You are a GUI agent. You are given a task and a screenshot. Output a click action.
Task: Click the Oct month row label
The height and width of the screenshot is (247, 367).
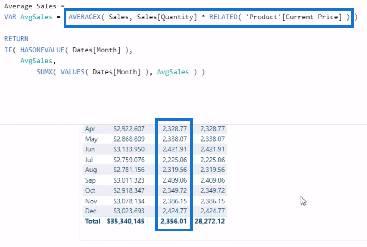click(x=90, y=190)
